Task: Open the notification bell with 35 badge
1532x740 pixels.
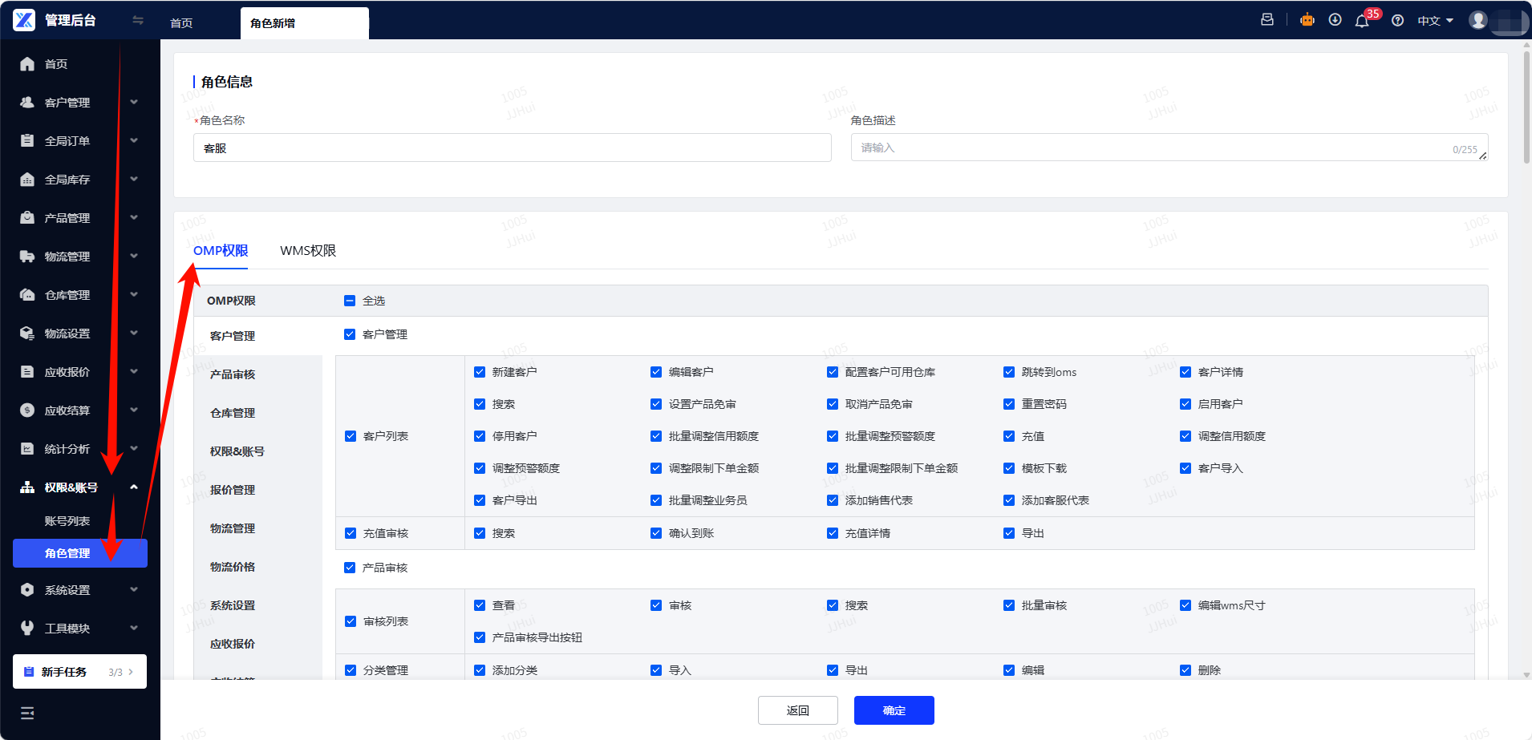Action: click(x=1362, y=21)
